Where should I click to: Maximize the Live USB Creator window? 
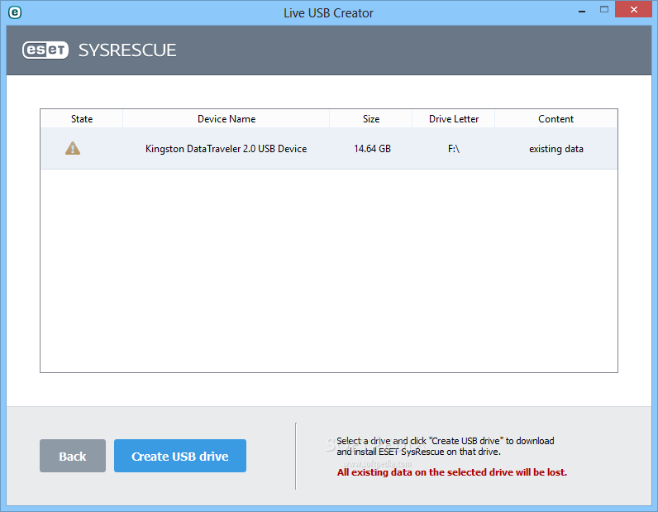tap(604, 10)
